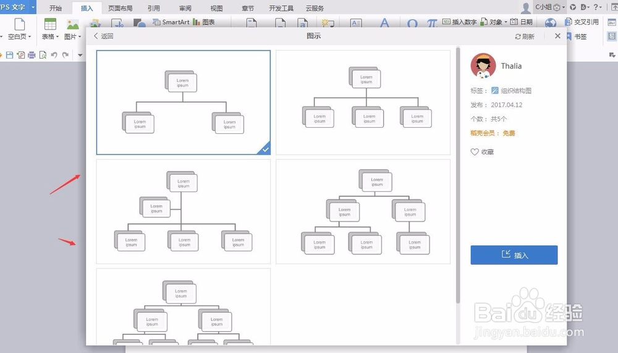Screen dimensions: 618x353
Task: Click the screenshot scissors icon
Action: [x=118, y=23]
